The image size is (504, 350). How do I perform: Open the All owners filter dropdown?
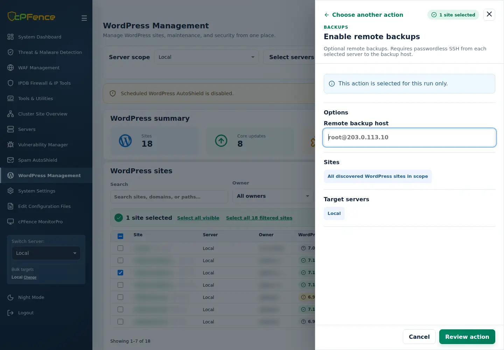point(273,196)
